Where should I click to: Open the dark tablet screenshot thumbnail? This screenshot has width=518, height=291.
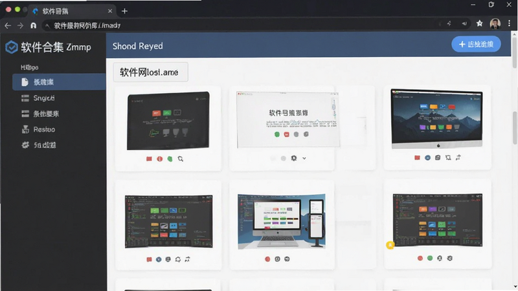click(168, 121)
